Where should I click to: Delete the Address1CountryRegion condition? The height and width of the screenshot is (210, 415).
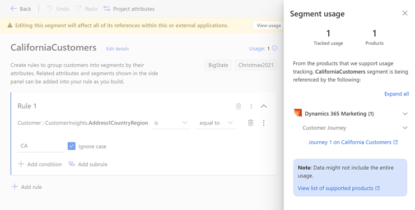pos(250,123)
